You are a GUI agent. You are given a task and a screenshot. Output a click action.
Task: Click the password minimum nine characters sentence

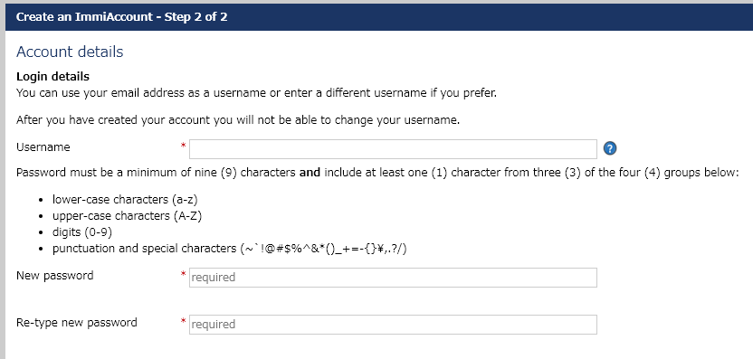click(x=377, y=173)
